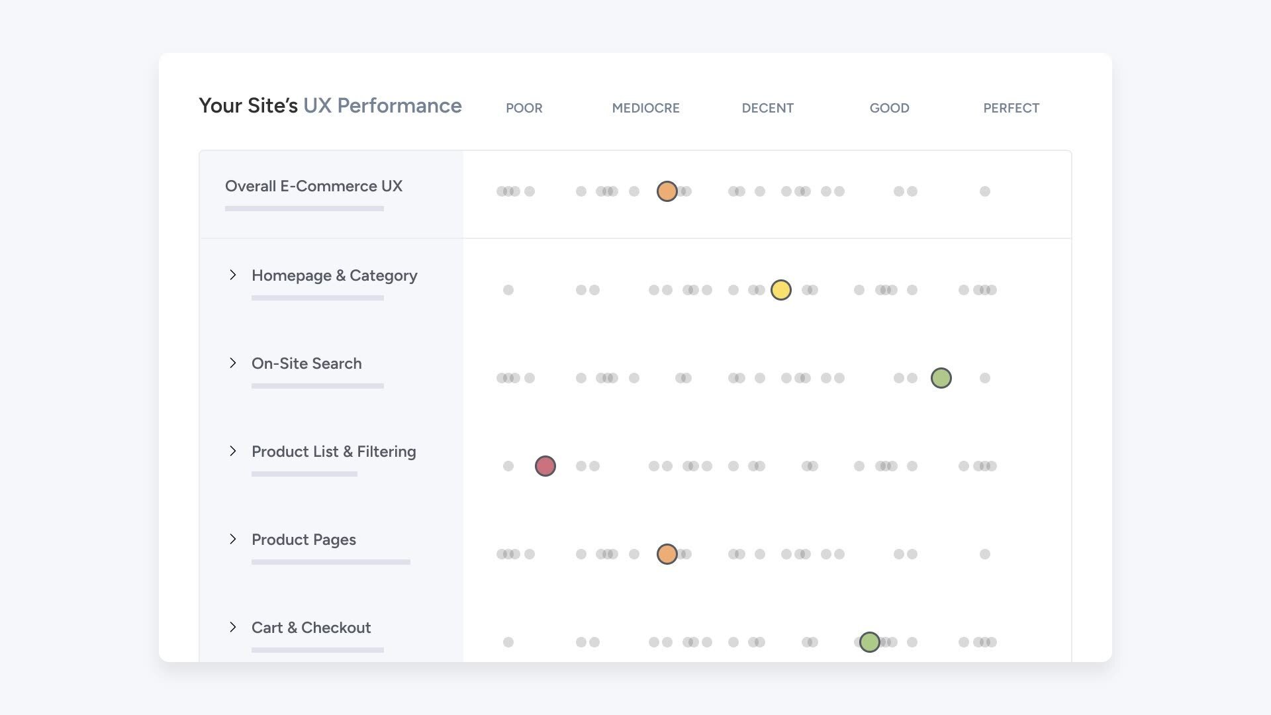Expand the Homepage & Category row chevron
Image resolution: width=1271 pixels, height=715 pixels.
233,275
